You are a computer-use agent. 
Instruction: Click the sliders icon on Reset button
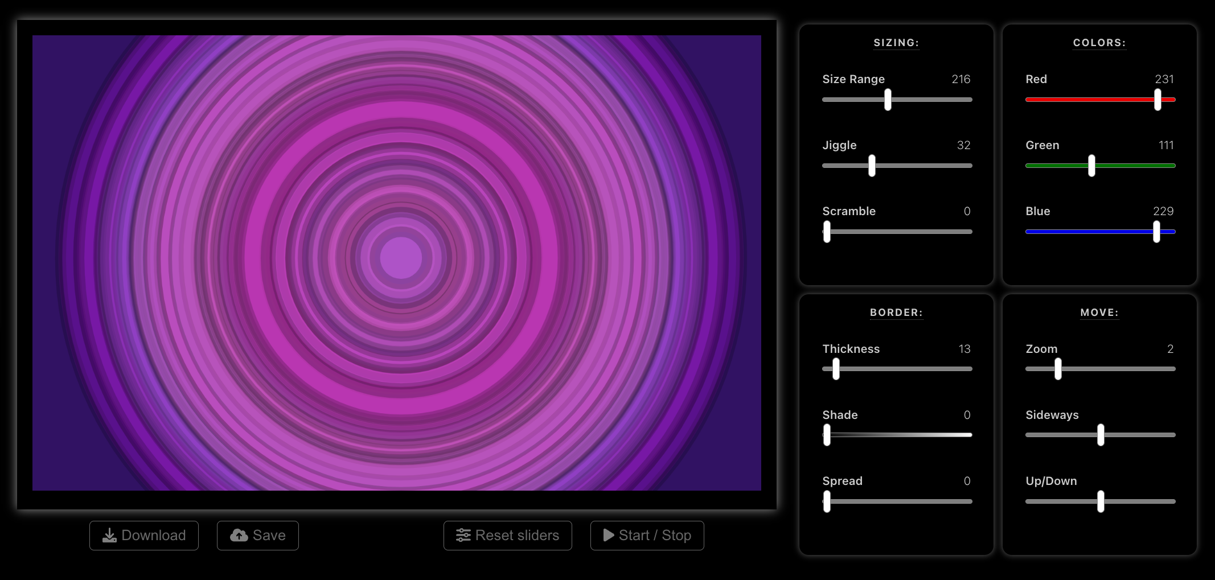(463, 536)
